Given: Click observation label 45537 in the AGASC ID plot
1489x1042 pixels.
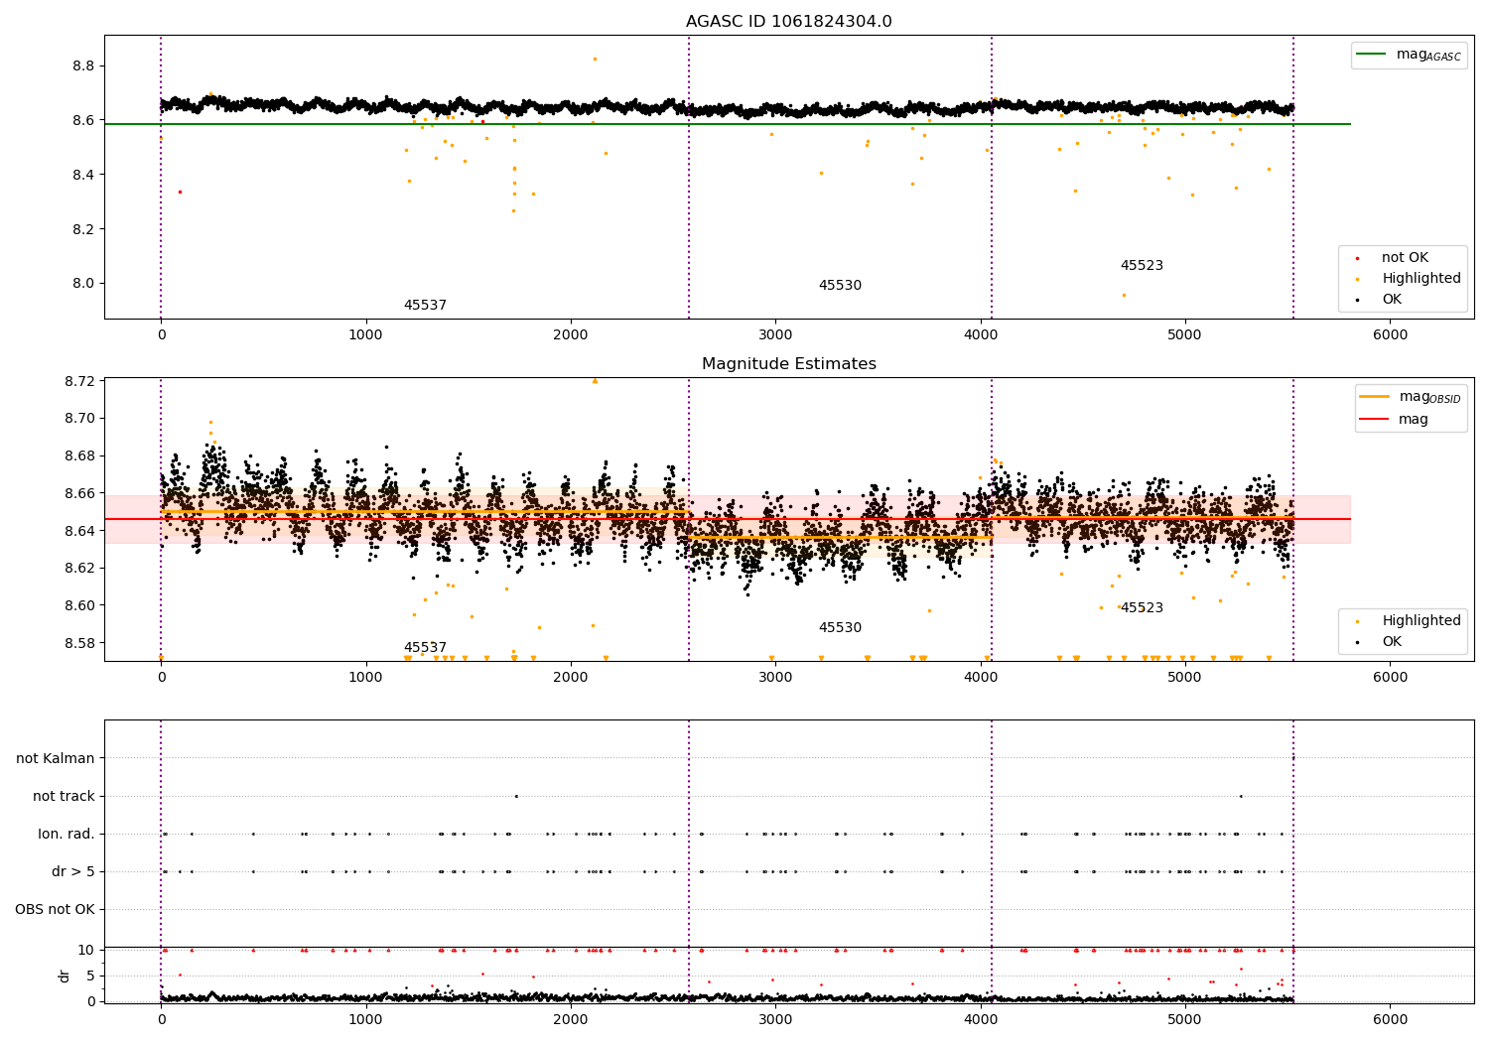Looking at the screenshot, I should pyautogui.click(x=425, y=305).
